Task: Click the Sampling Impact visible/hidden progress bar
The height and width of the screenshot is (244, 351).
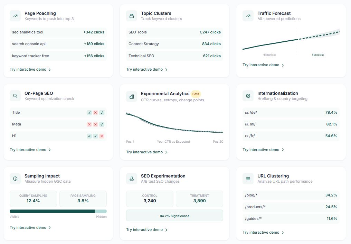Action: (58, 211)
